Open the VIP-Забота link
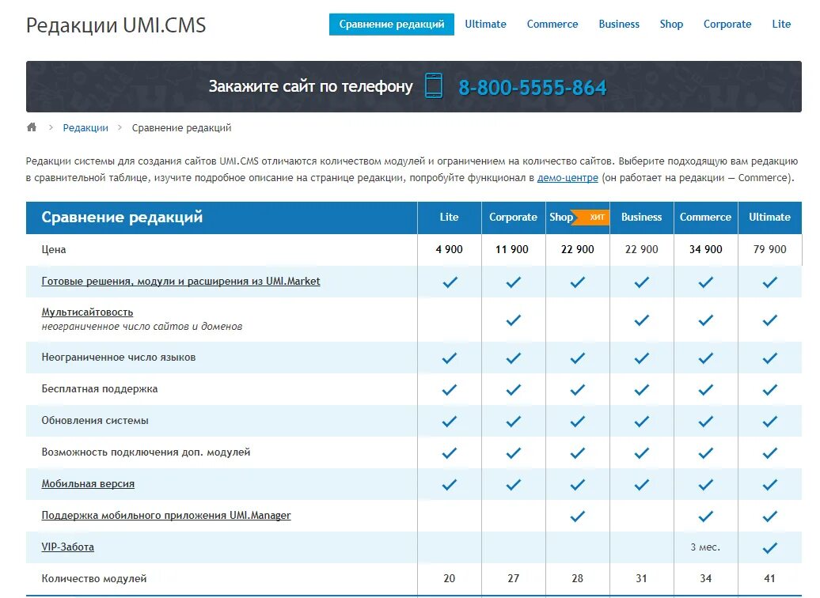820x598 pixels. (x=68, y=547)
